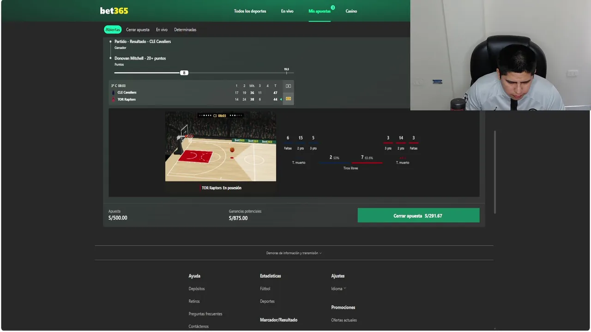This screenshot has height=332, width=591.
Task: Click the green possession arrow next to Raptors score
Action: pyautogui.click(x=281, y=100)
